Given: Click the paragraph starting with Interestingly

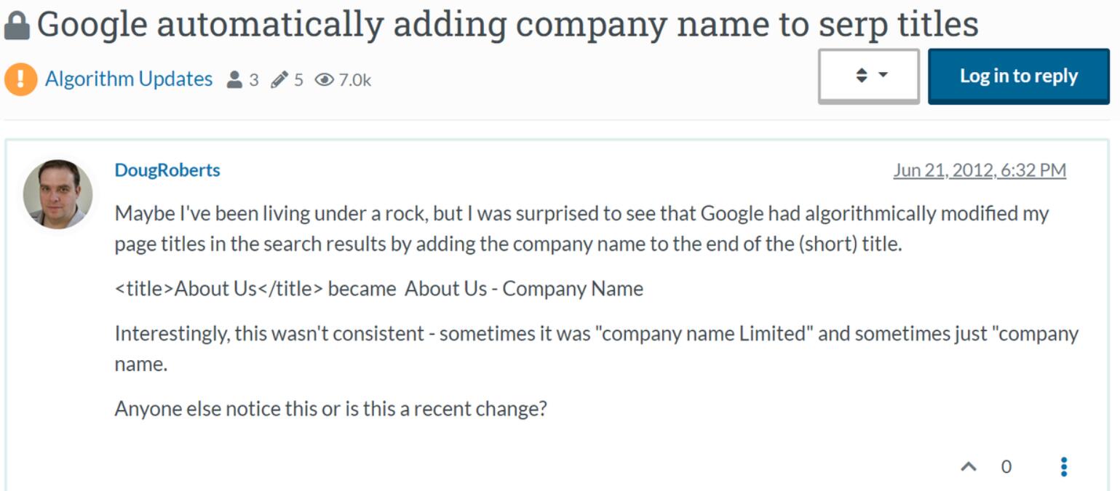Looking at the screenshot, I should 597,348.
